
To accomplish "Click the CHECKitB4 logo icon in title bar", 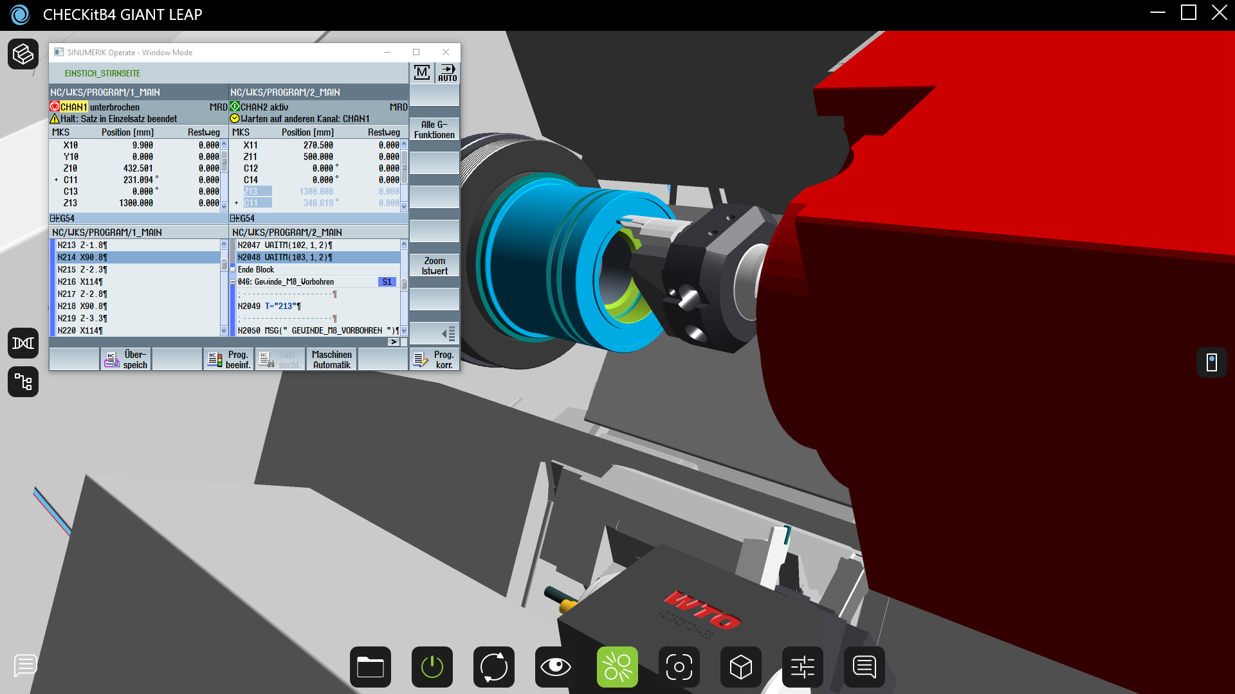I will pos(20,14).
